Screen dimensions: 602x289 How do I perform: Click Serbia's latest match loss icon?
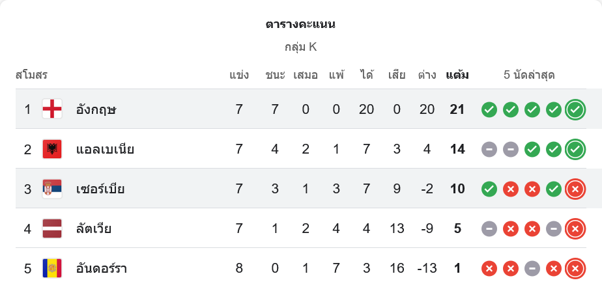click(575, 189)
